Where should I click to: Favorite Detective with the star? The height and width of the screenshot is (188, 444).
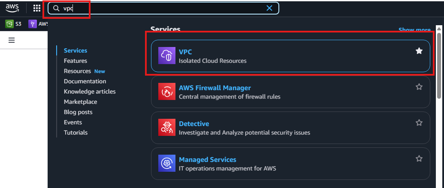(x=419, y=123)
